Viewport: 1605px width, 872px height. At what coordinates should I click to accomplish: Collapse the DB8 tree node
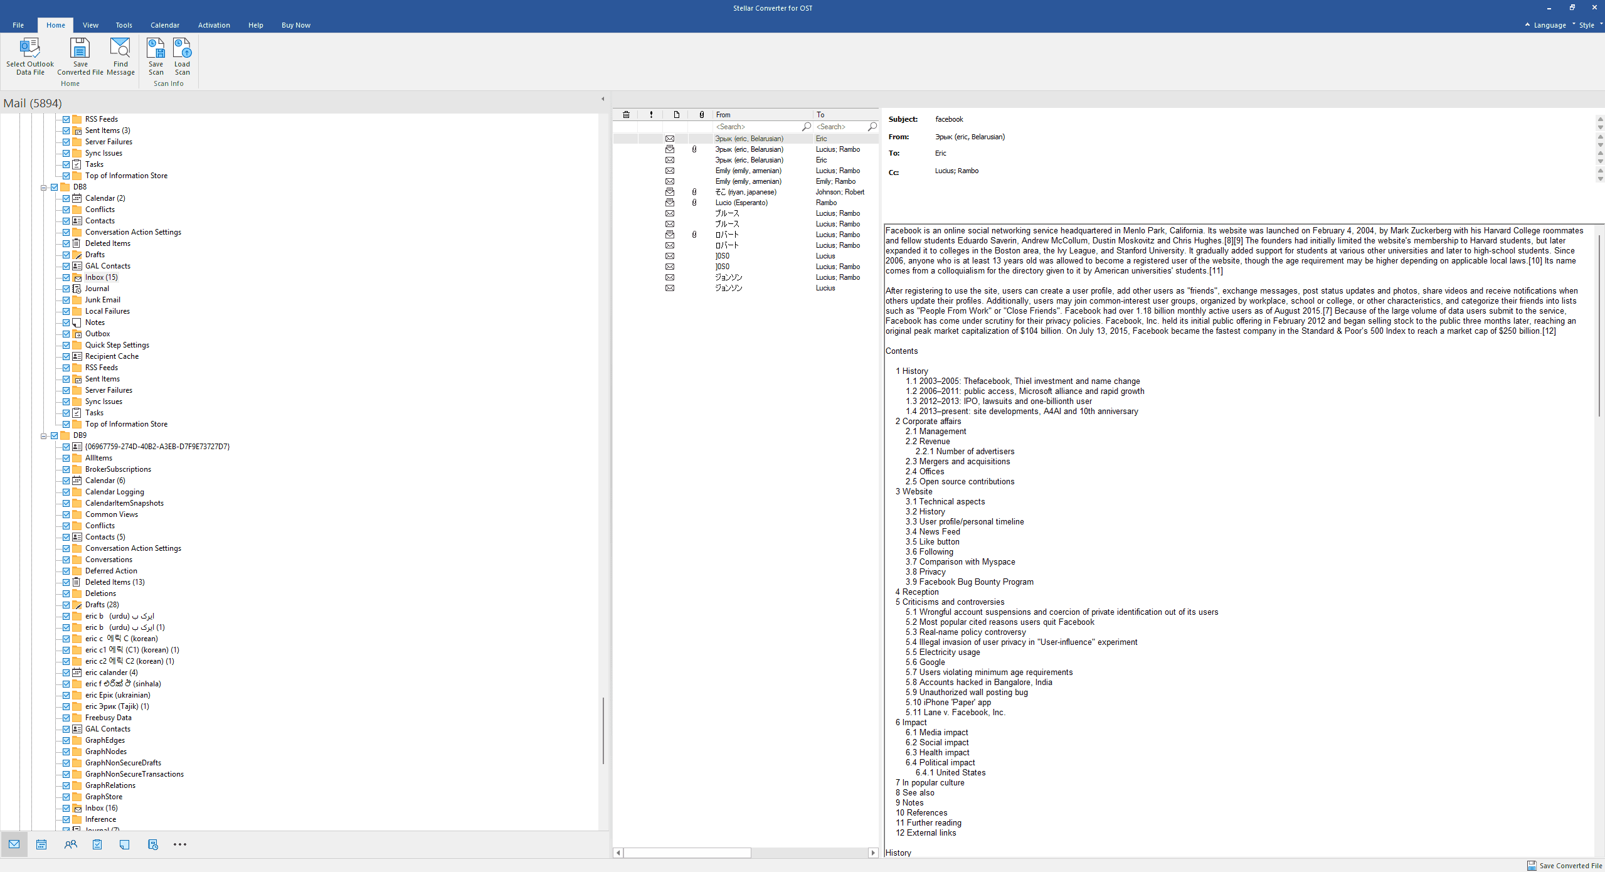44,187
